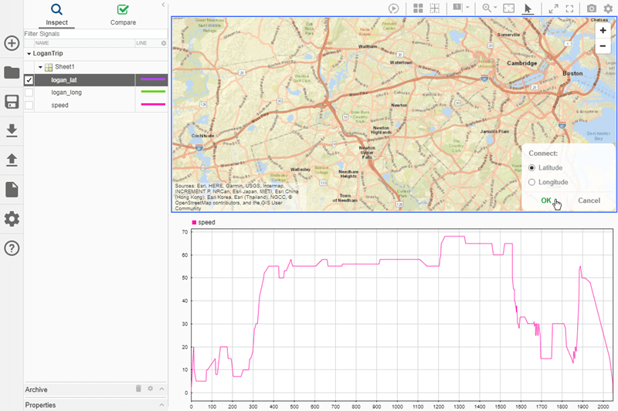618x411 pixels.
Task: Select the logan_long signal row
Action: [x=96, y=93]
